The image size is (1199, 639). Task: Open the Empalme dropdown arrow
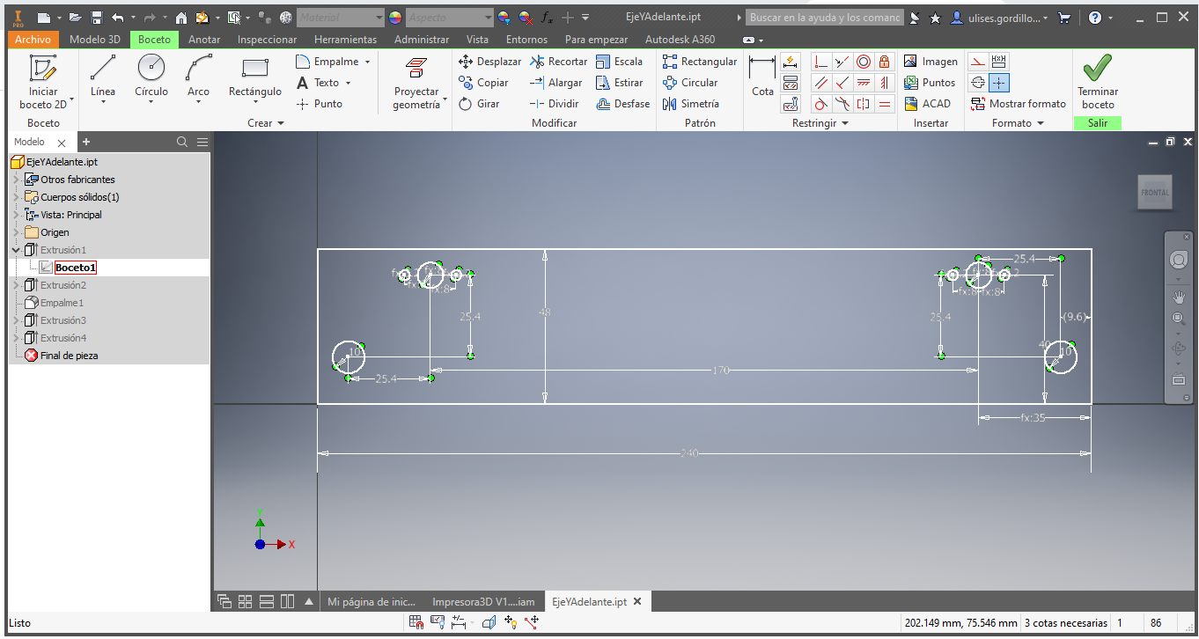(x=367, y=62)
